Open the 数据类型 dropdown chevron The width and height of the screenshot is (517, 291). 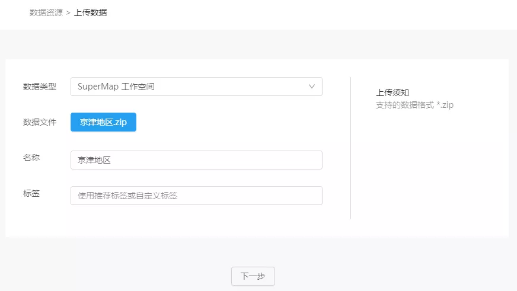pos(312,87)
